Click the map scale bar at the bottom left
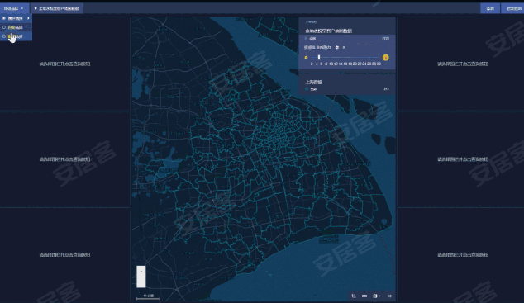The width and height of the screenshot is (524, 303). tap(148, 297)
